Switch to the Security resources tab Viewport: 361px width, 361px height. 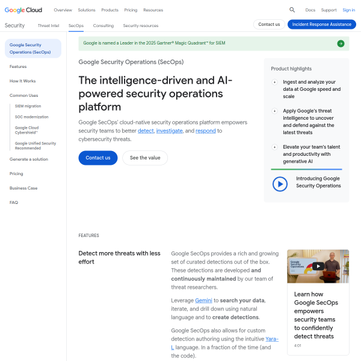click(x=141, y=25)
